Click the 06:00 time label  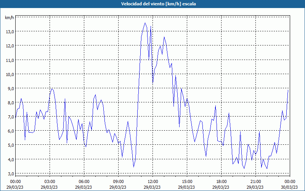pyautogui.click(x=84, y=182)
